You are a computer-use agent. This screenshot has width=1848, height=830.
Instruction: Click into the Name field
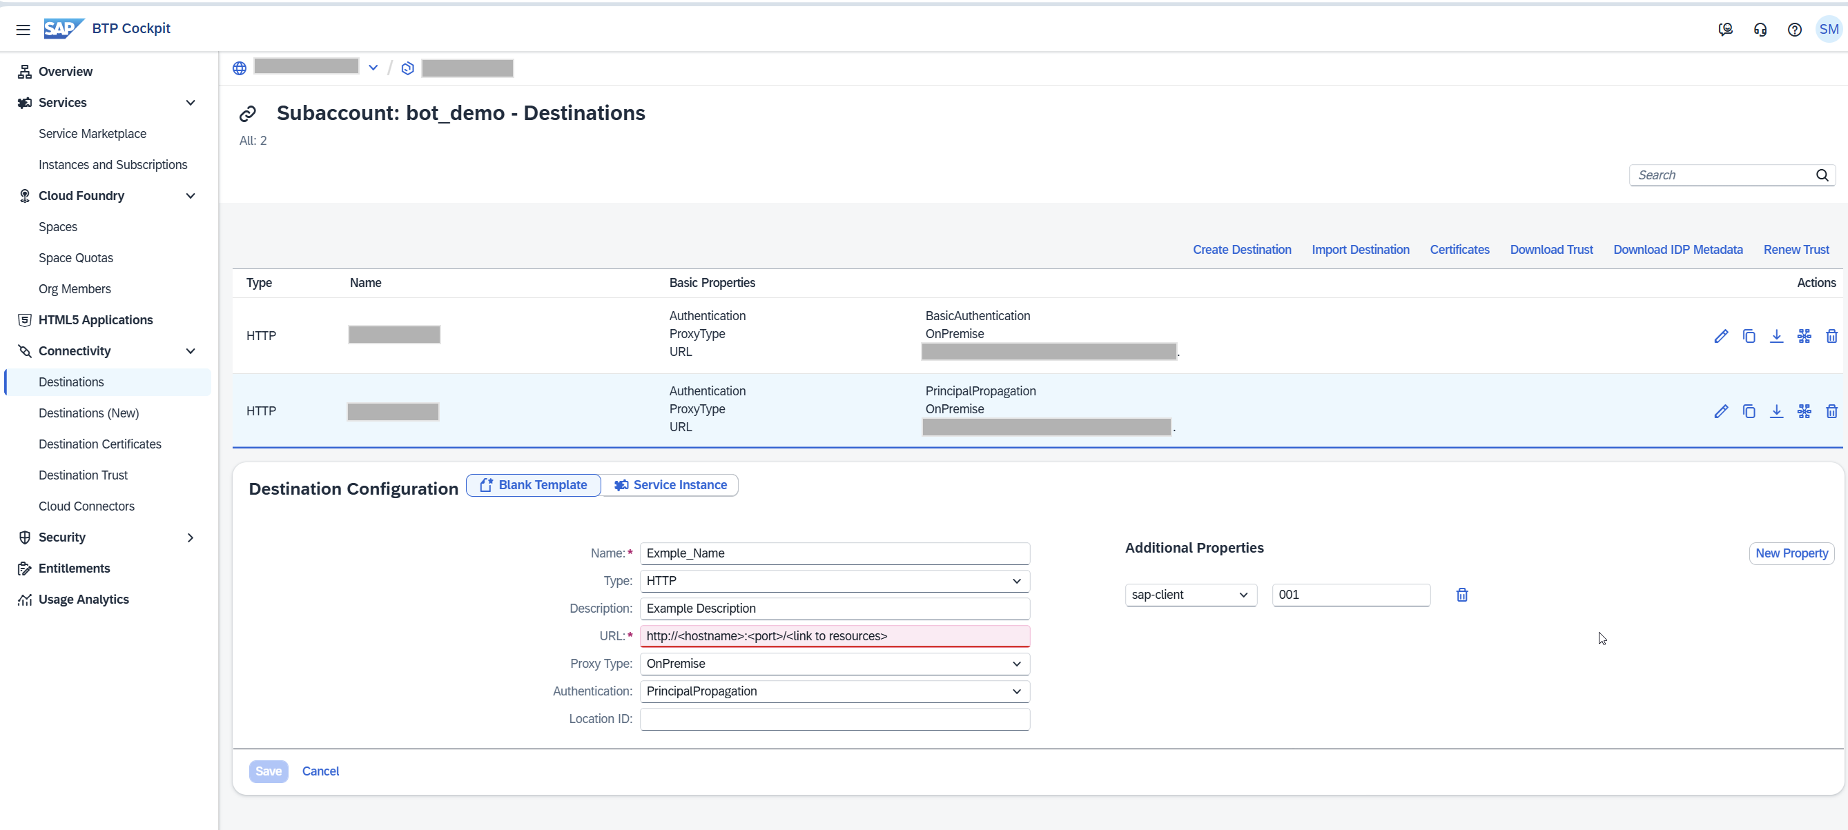click(835, 553)
